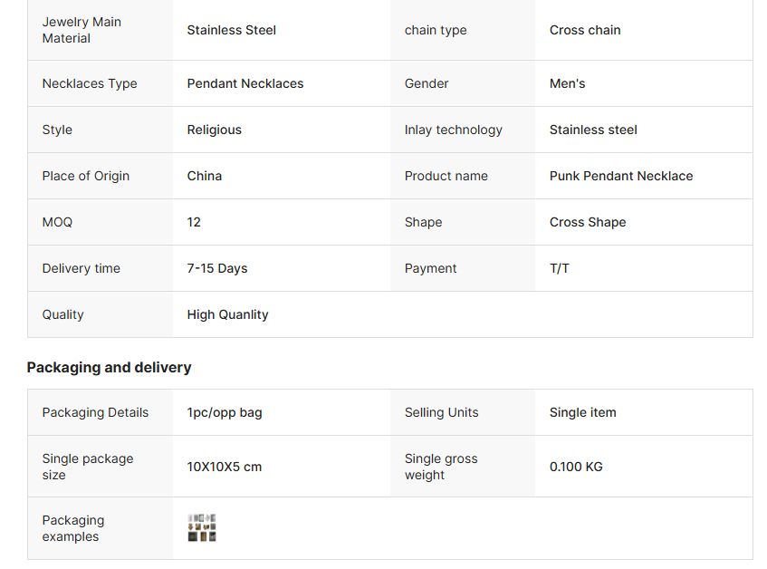Select the 'High Quanlity' quality value

(228, 314)
